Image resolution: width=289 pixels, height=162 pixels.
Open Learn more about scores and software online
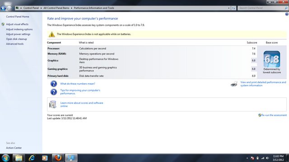[x=82, y=104]
